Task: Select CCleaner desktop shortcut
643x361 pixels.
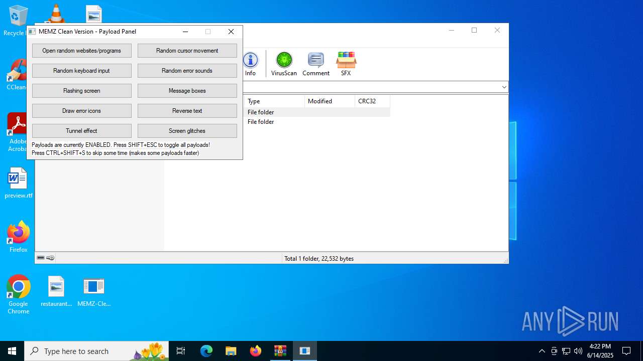Action: [x=17, y=75]
